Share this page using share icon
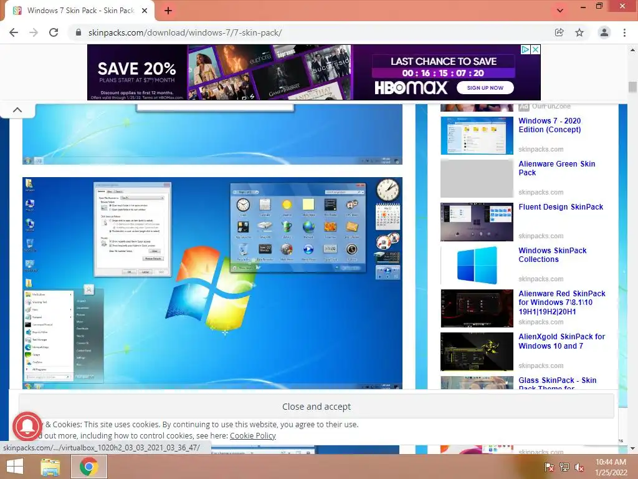 pos(559,32)
